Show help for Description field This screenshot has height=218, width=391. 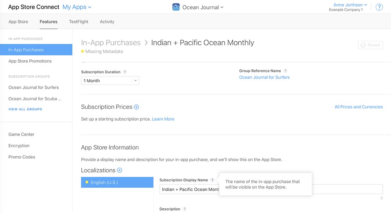click(185, 209)
